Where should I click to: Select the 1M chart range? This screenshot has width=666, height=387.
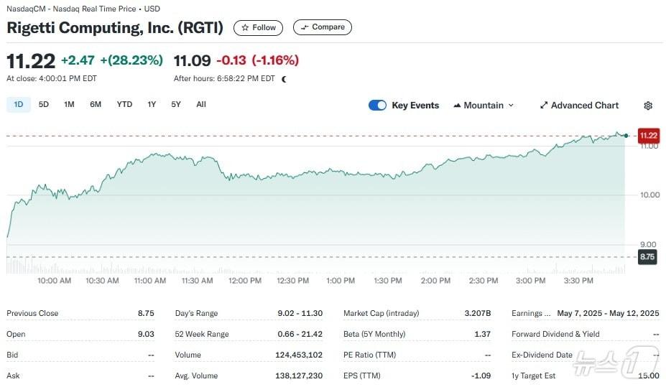coord(69,105)
